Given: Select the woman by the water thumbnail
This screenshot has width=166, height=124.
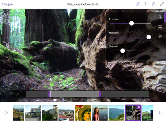Looking at the screenshot, I should tap(100, 113).
